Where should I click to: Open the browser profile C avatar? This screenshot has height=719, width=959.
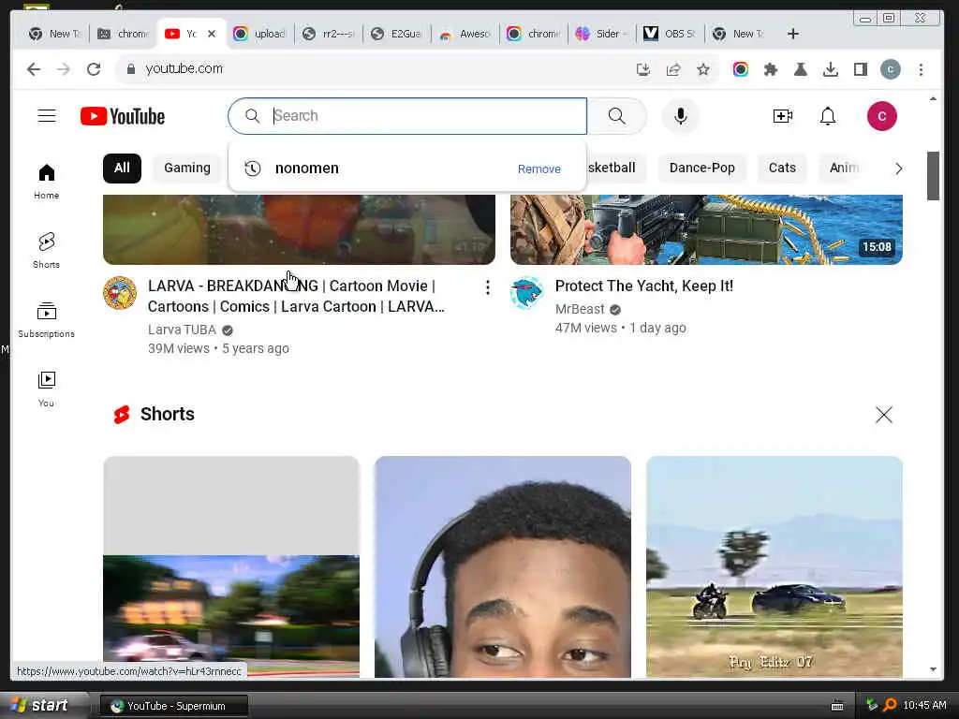pyautogui.click(x=890, y=69)
